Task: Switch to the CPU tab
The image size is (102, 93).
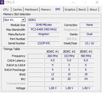Action: 6,10
